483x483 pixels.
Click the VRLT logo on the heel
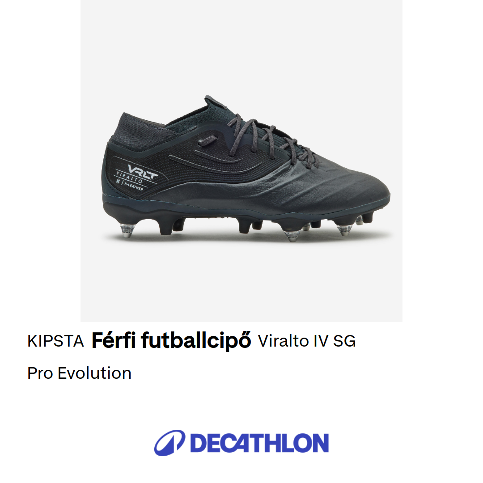point(143,172)
